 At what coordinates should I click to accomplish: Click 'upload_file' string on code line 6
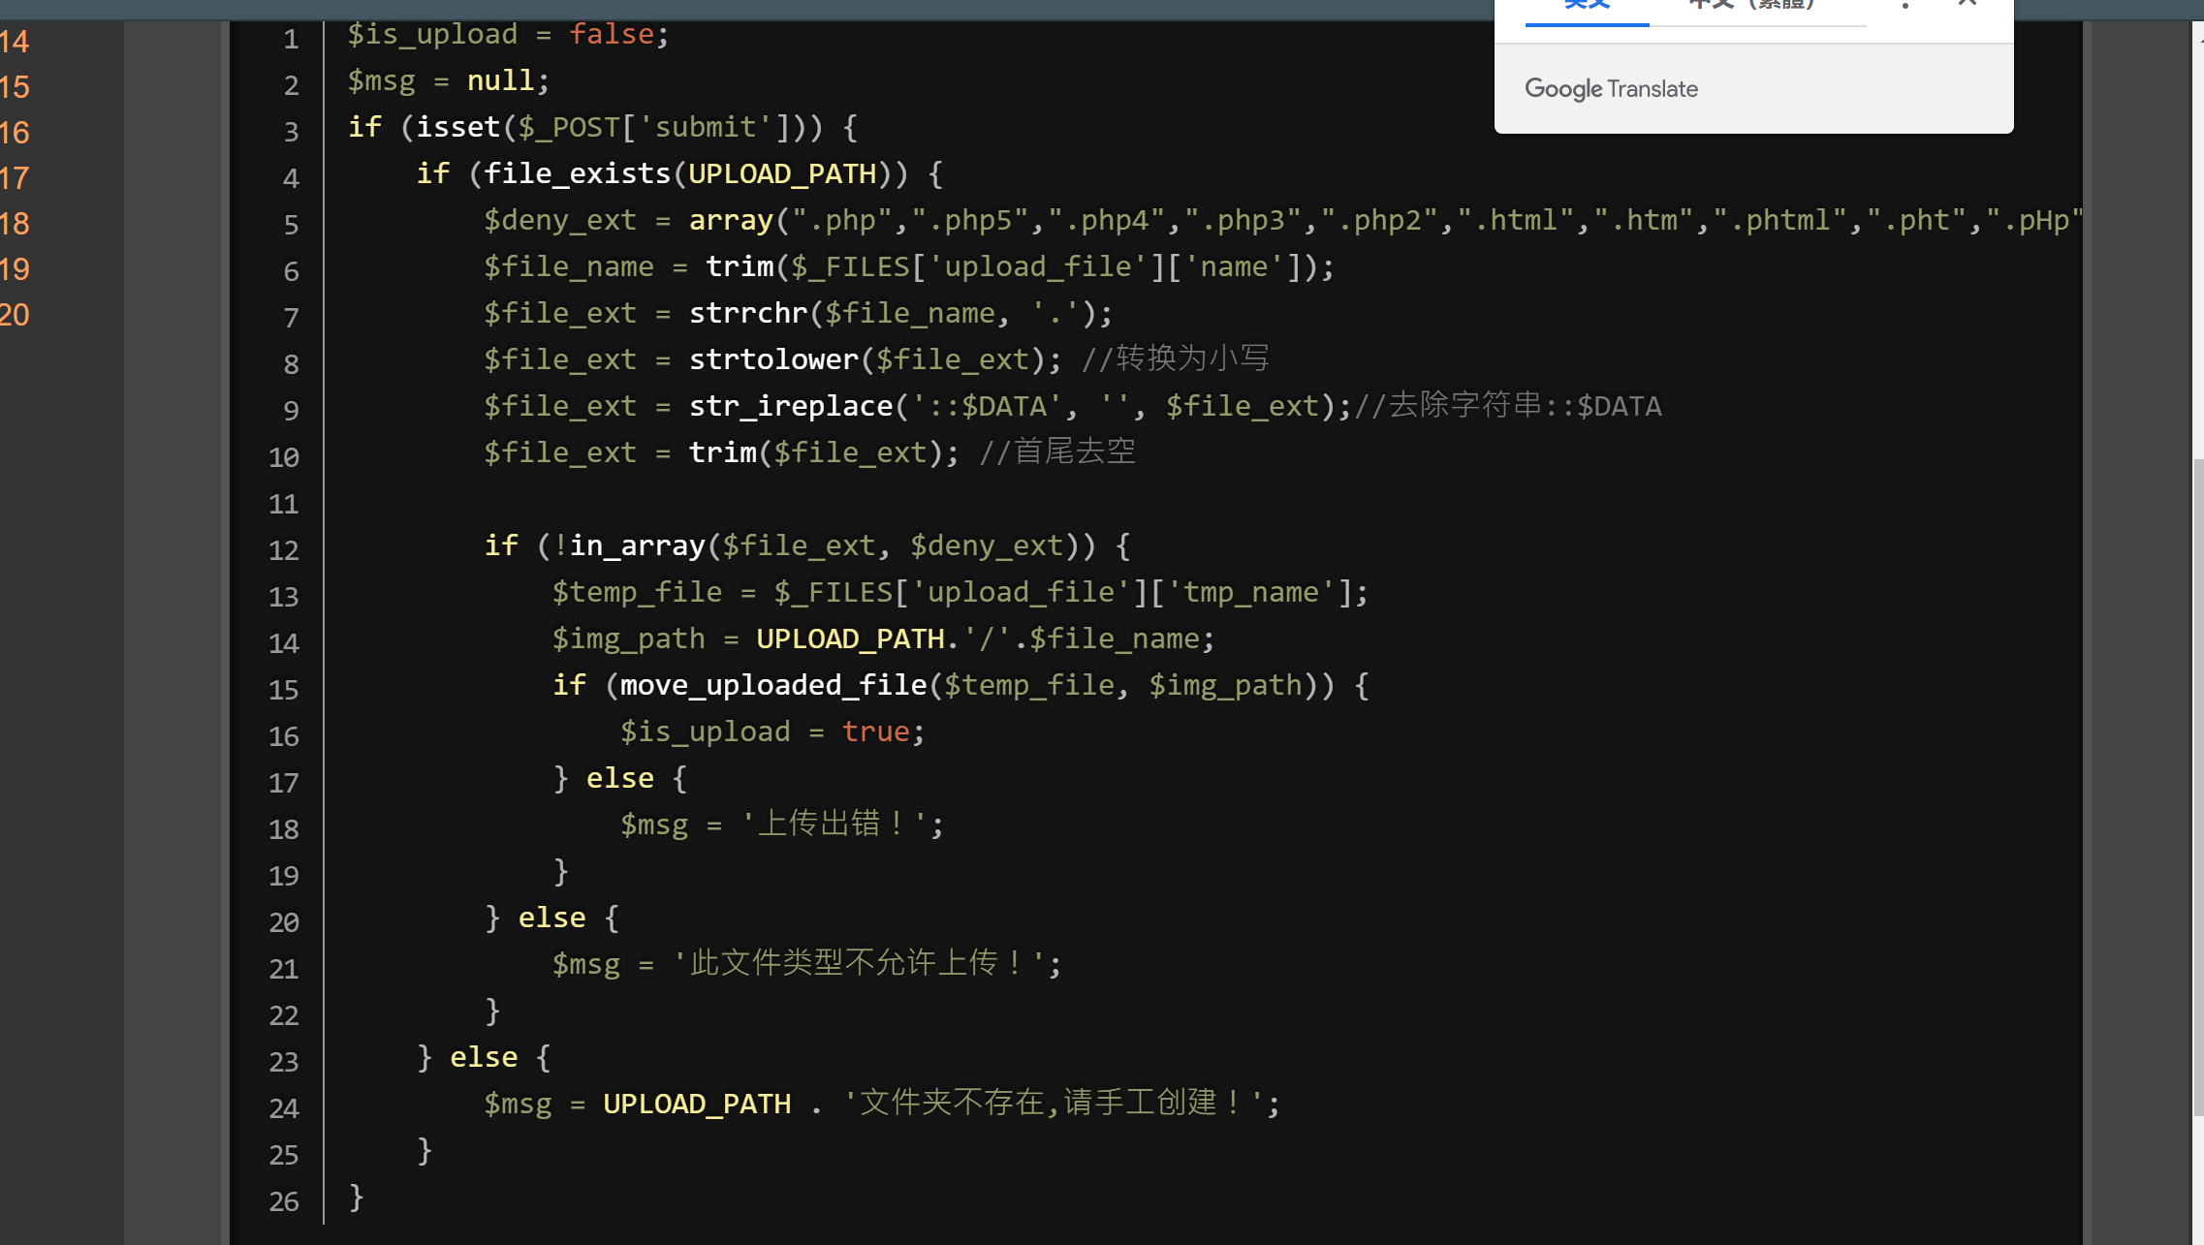[1038, 267]
